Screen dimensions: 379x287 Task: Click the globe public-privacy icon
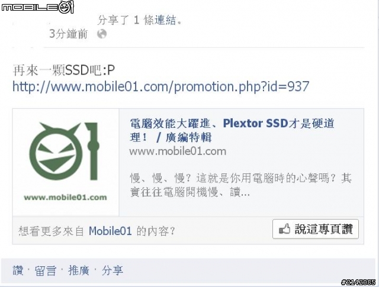coord(102,34)
